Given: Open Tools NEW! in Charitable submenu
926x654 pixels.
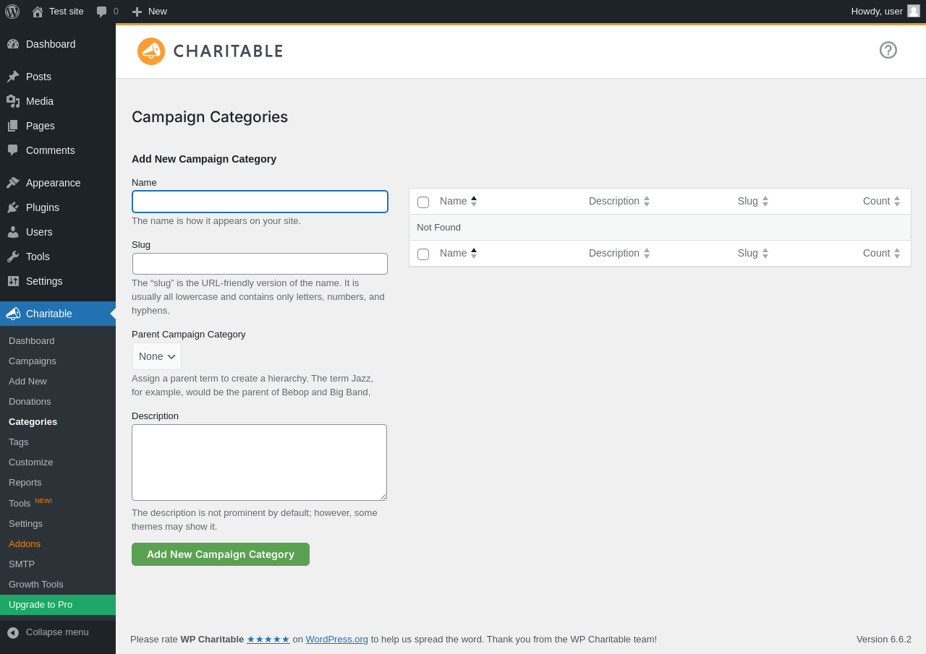Looking at the screenshot, I should 30,503.
